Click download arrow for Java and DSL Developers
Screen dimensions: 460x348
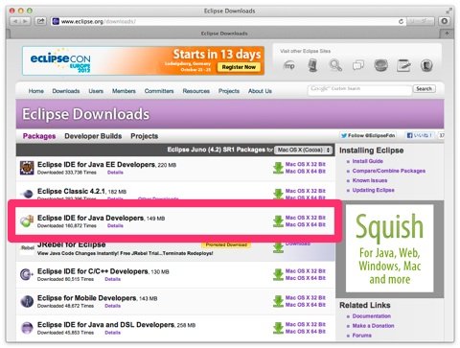pyautogui.click(x=278, y=328)
